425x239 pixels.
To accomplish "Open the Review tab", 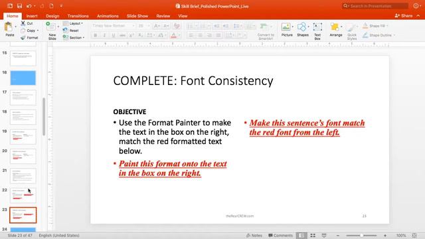I will pyautogui.click(x=163, y=16).
